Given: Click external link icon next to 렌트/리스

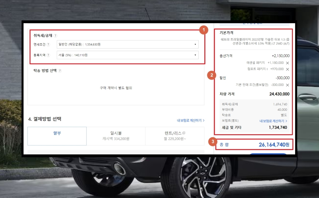Looking at the screenshot, I should tap(184, 133).
